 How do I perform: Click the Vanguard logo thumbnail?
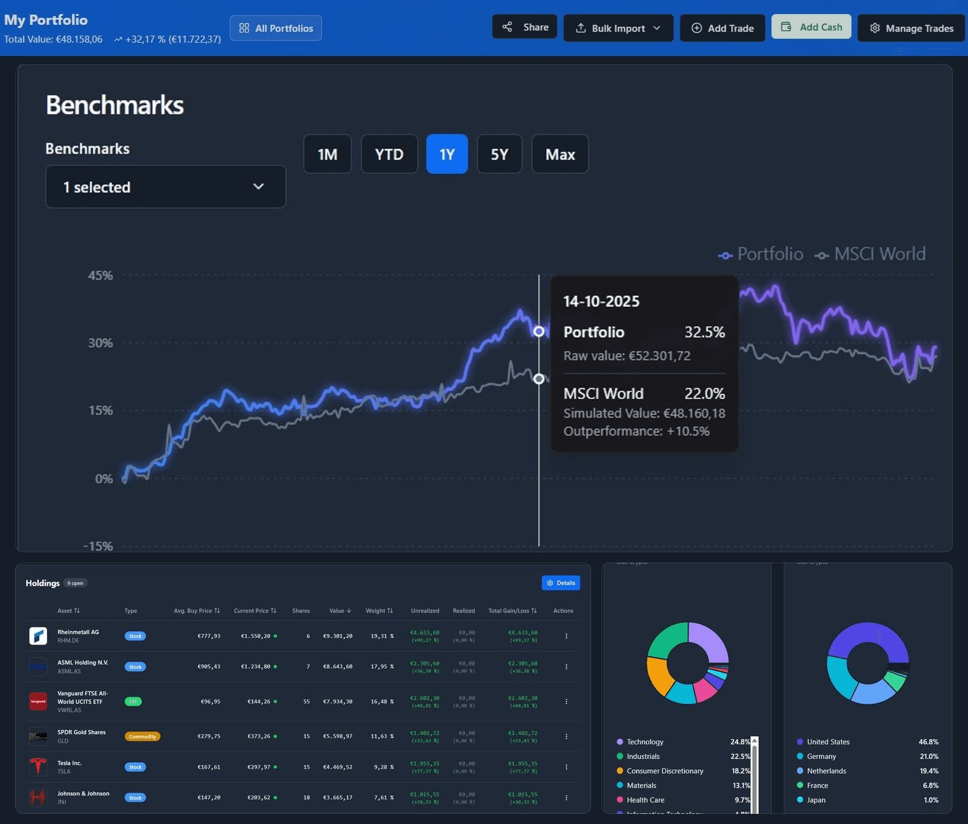38,701
